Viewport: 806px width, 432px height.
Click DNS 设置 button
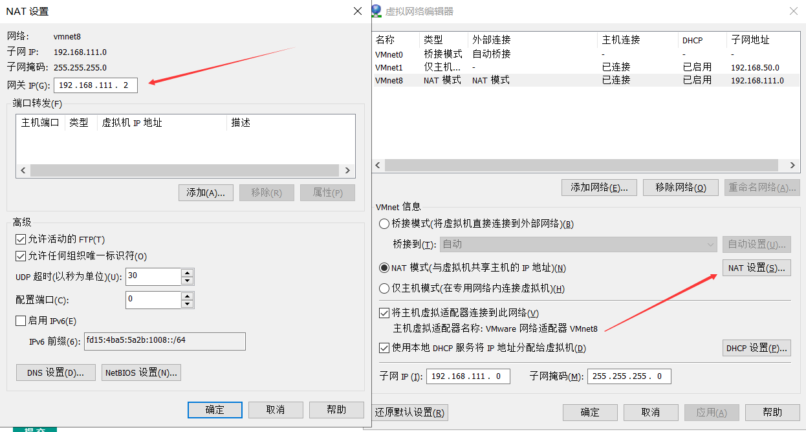tap(56, 373)
